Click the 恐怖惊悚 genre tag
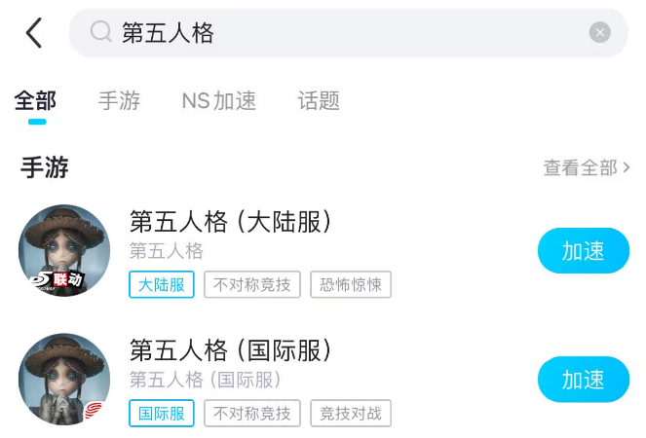The height and width of the screenshot is (438, 646). tap(351, 284)
